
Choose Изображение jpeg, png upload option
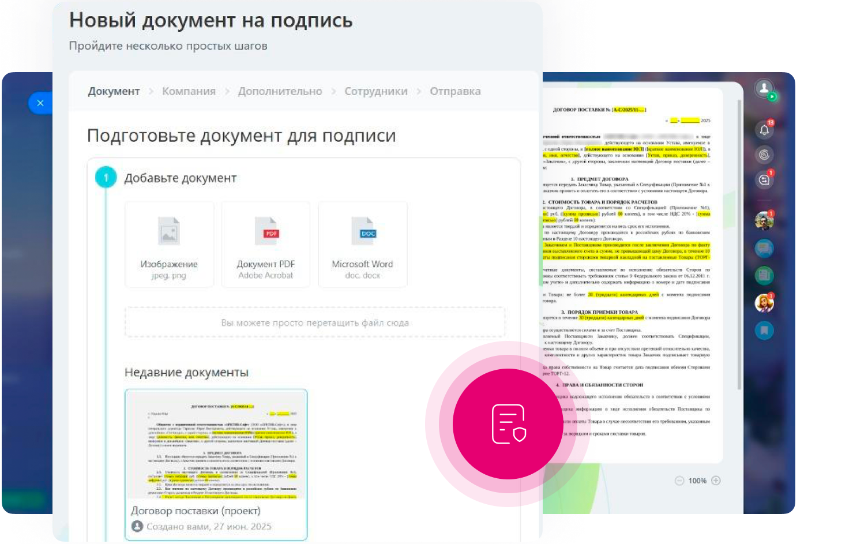[169, 245]
